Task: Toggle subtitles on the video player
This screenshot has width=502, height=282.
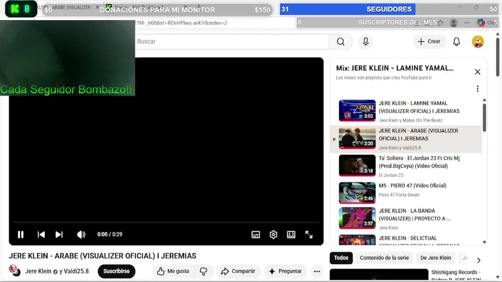Action: pos(256,234)
